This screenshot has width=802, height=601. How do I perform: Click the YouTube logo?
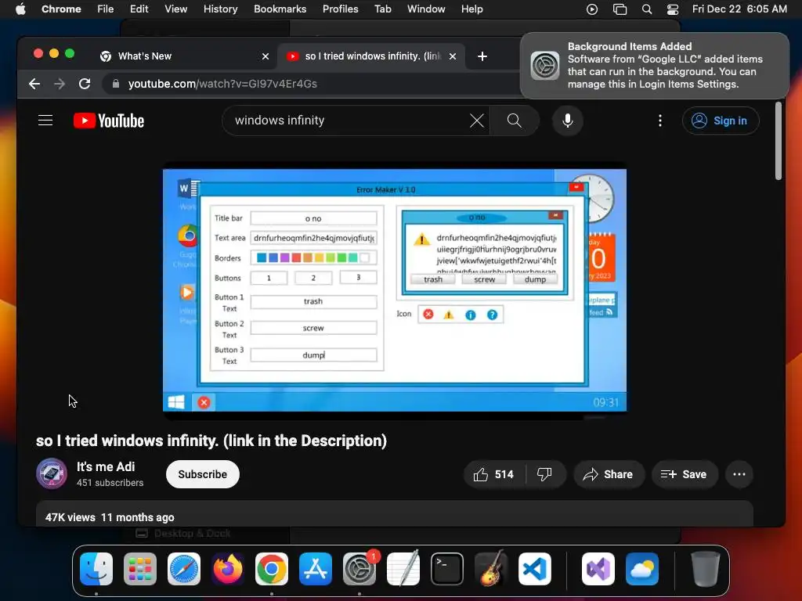(x=109, y=121)
